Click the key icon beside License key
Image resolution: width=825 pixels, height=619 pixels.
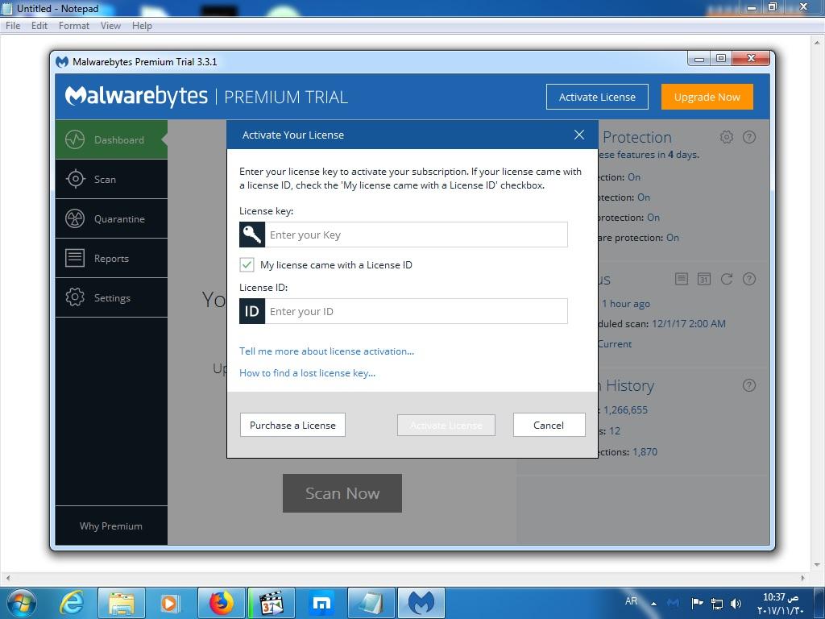pyautogui.click(x=252, y=235)
